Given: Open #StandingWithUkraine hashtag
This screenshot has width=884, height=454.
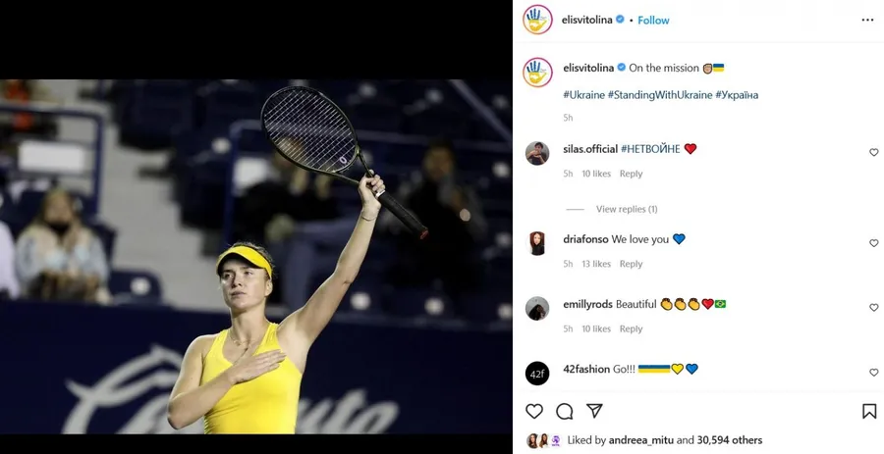Looking at the screenshot, I should (x=660, y=95).
